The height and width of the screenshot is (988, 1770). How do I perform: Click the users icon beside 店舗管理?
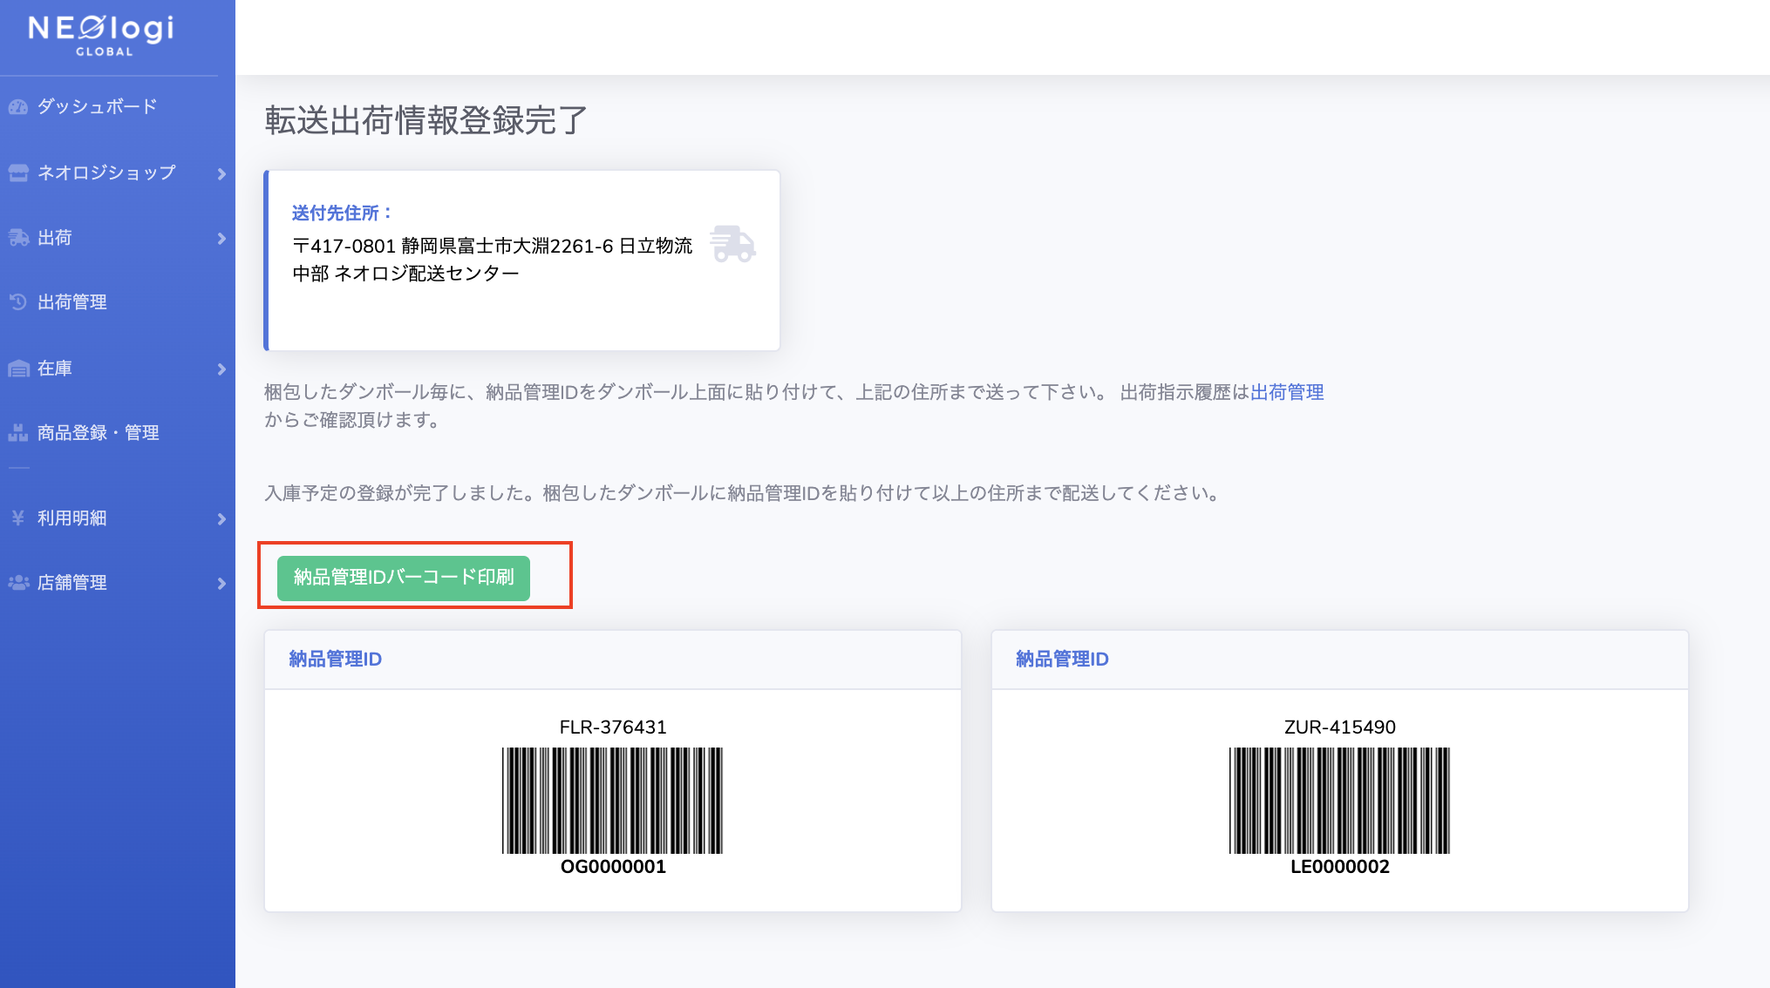pos(18,583)
